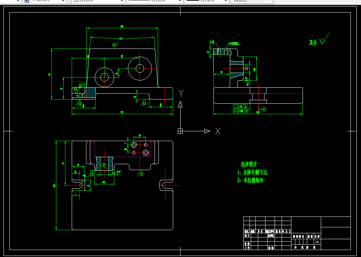Select the 阶段标记 label in title block
The width and height of the screenshot is (361, 257).
298,236
